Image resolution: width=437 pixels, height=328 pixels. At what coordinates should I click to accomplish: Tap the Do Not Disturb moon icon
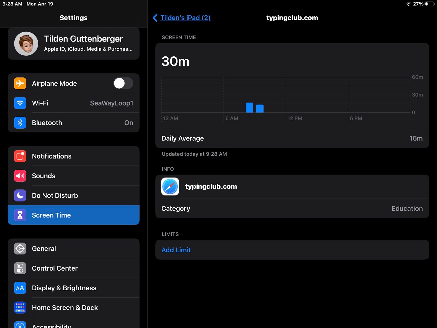(x=20, y=195)
